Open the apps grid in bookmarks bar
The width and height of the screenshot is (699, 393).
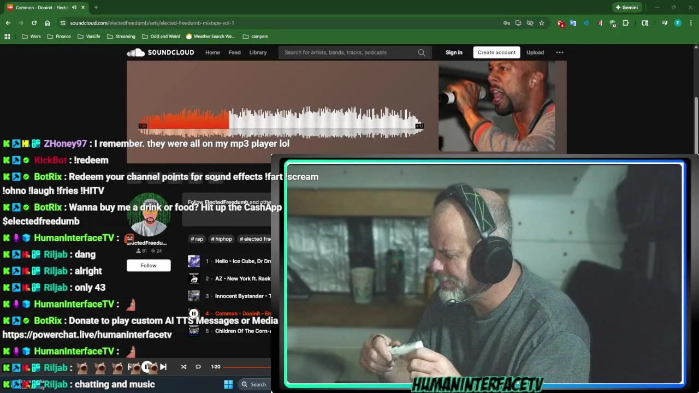pos(7,37)
